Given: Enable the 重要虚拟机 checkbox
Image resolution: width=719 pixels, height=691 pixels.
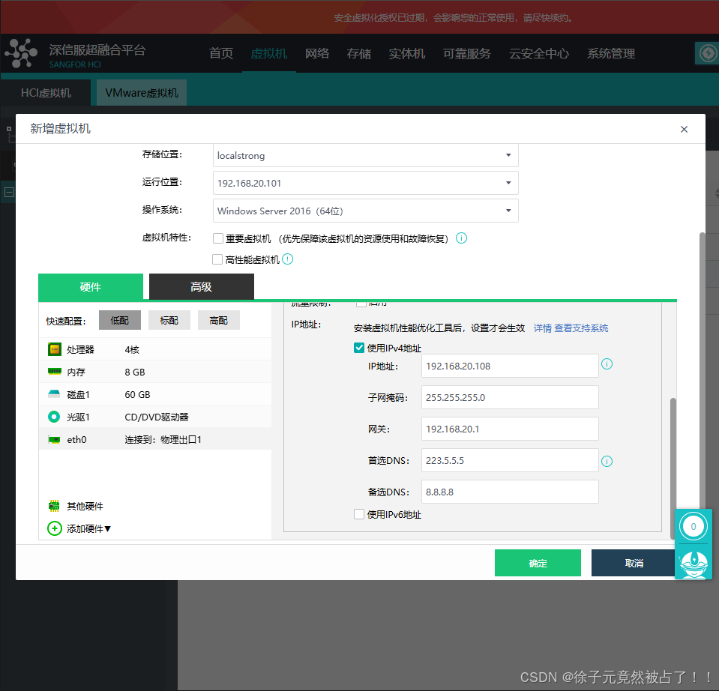Looking at the screenshot, I should coord(218,238).
